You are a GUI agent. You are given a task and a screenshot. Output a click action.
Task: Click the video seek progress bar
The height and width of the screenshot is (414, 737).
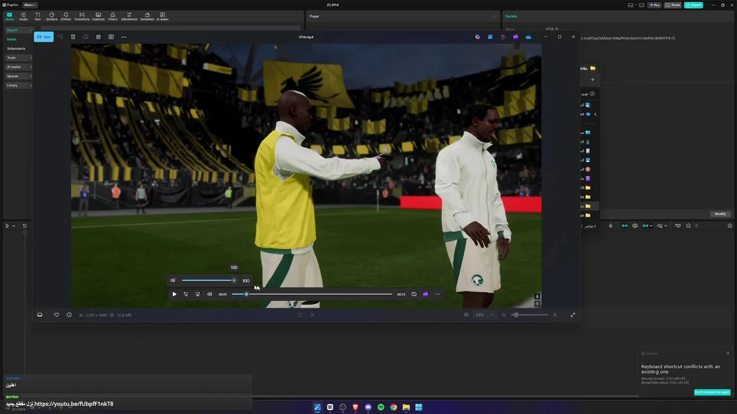pyautogui.click(x=312, y=294)
